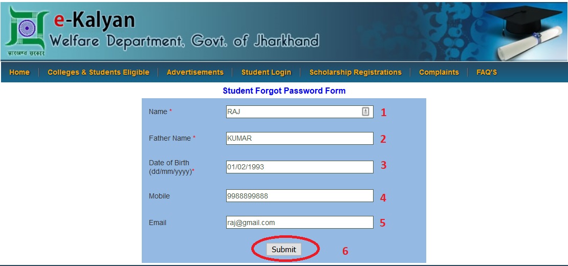Viewport: 568px width, 266px height.
Task: Click the Email input field
Action: (x=299, y=223)
